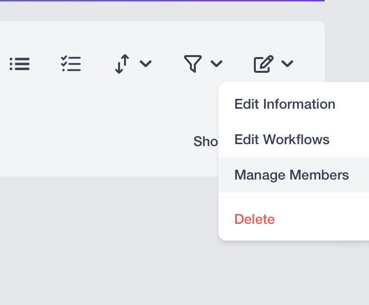Image resolution: width=369 pixels, height=305 pixels.
Task: Collapse the edit menu chevron
Action: point(287,64)
